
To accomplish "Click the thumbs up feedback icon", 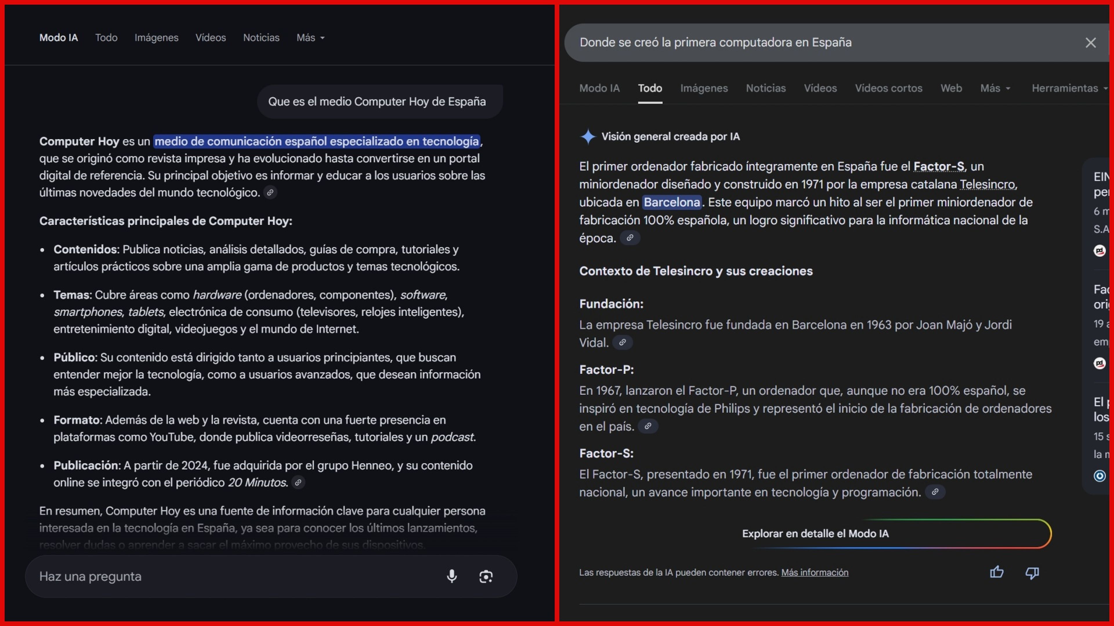I will pyautogui.click(x=997, y=572).
